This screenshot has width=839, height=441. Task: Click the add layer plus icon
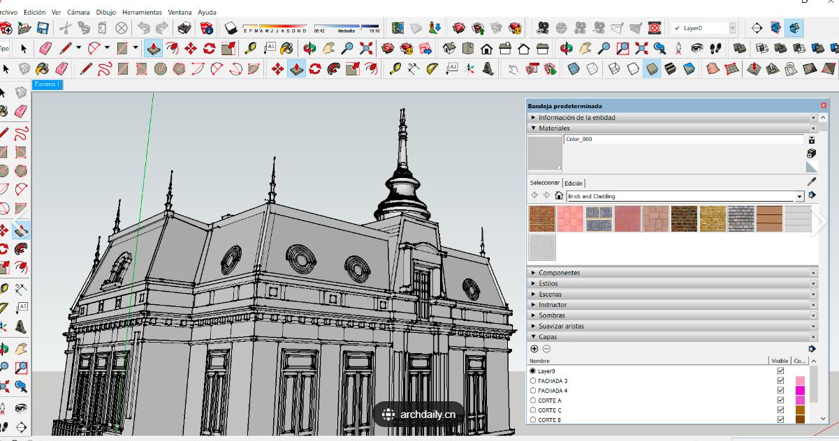[534, 349]
